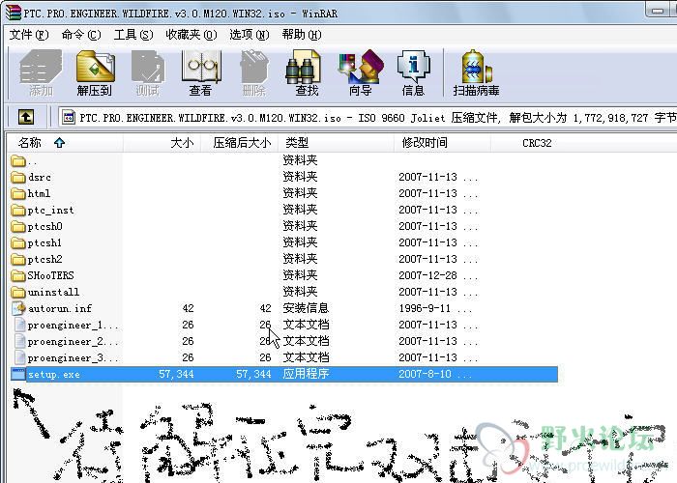Open the Favorites (收藏夹) menu
677x483 pixels.
click(191, 35)
